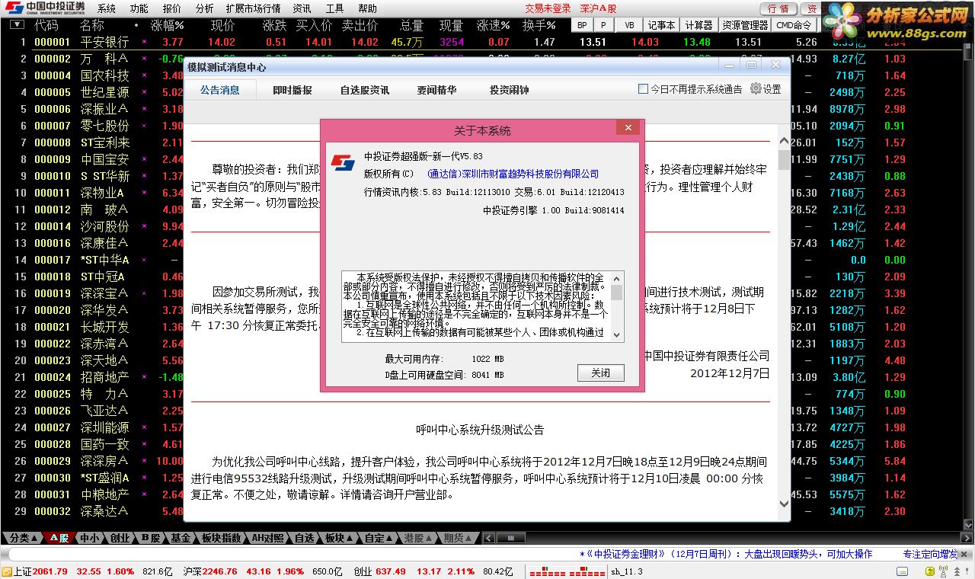
Task: Select the 基金 bottom tab
Action: (x=181, y=538)
